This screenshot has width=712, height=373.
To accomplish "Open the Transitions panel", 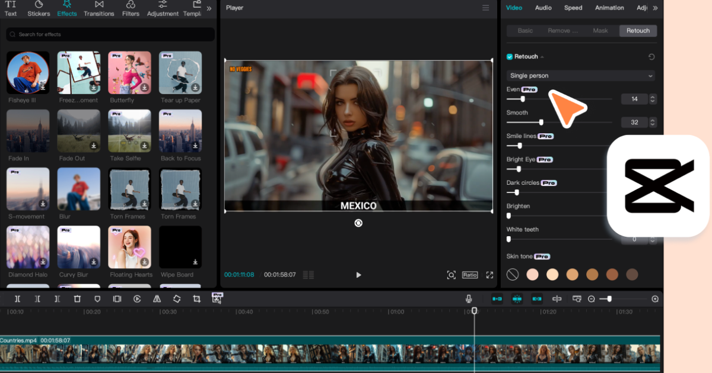I will pyautogui.click(x=98, y=8).
